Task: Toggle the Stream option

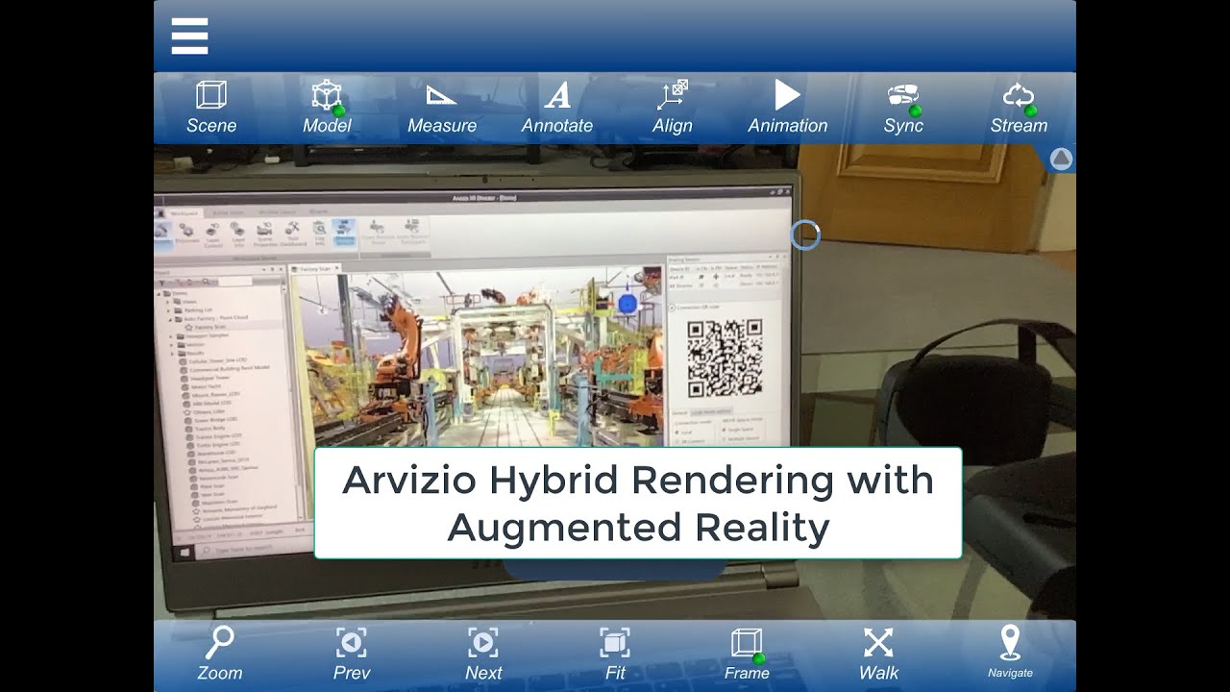Action: pyautogui.click(x=1019, y=108)
